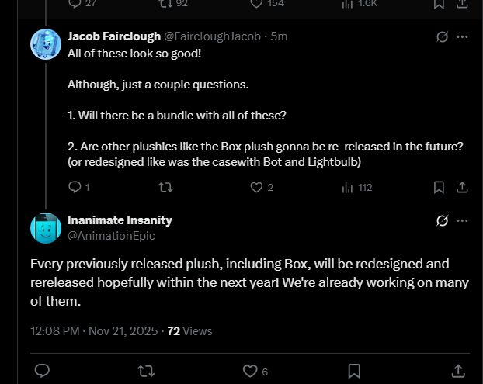The image size is (483, 384).
Task: Like the Inanimate Insanity tweet
Action: (250, 371)
